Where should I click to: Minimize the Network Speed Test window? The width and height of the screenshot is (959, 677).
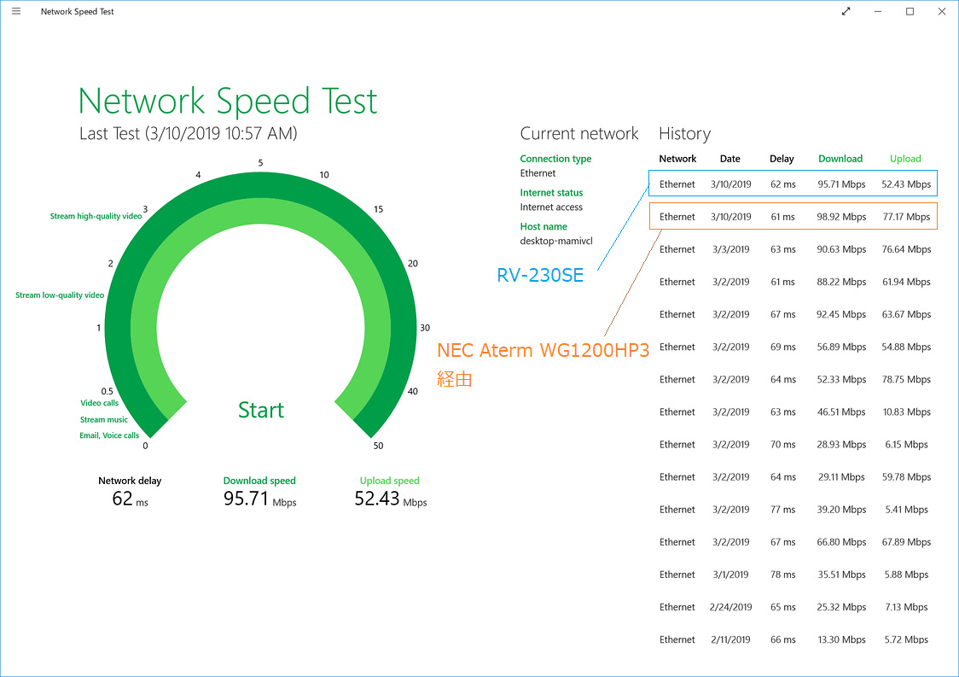click(878, 11)
